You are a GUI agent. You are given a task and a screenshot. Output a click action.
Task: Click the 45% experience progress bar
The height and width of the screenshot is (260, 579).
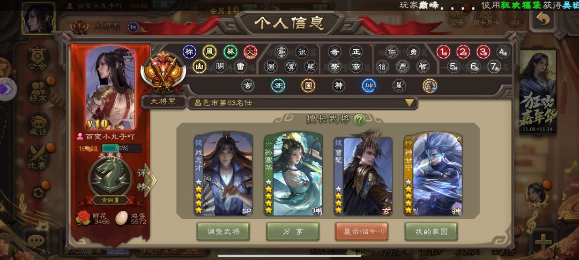click(x=122, y=148)
